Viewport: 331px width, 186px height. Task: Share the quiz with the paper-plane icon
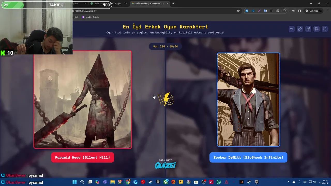pyautogui.click(x=308, y=29)
